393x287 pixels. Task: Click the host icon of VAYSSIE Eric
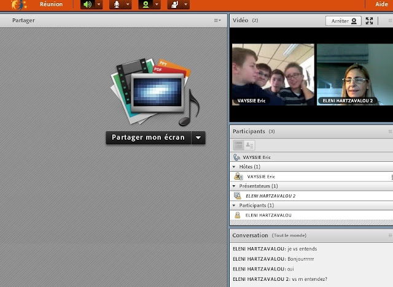pyautogui.click(x=238, y=177)
